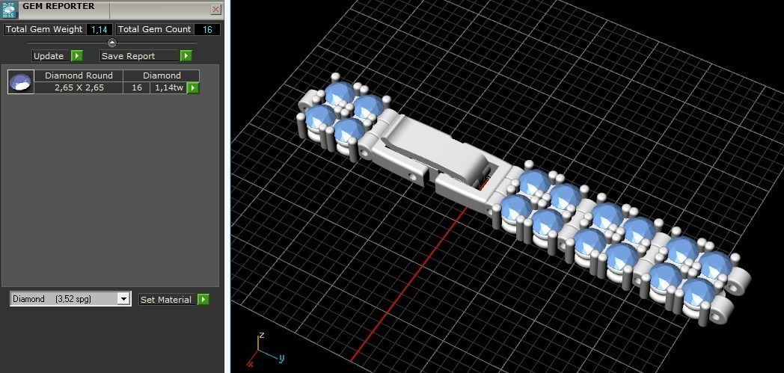Click the diamond gem thumbnail icon
The image size is (784, 373).
click(x=21, y=82)
